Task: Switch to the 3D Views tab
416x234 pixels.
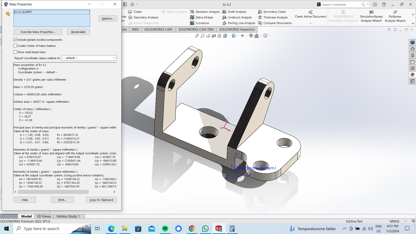Action: coord(44,216)
